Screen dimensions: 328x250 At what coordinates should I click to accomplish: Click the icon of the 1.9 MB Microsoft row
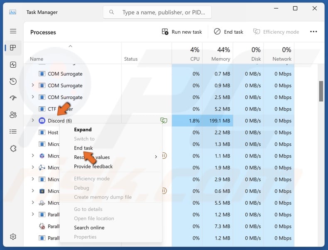pos(42,168)
